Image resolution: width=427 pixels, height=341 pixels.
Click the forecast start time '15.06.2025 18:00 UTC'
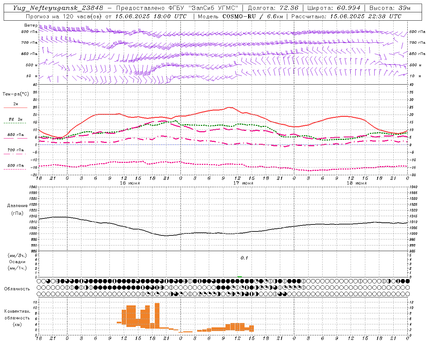pos(151,16)
